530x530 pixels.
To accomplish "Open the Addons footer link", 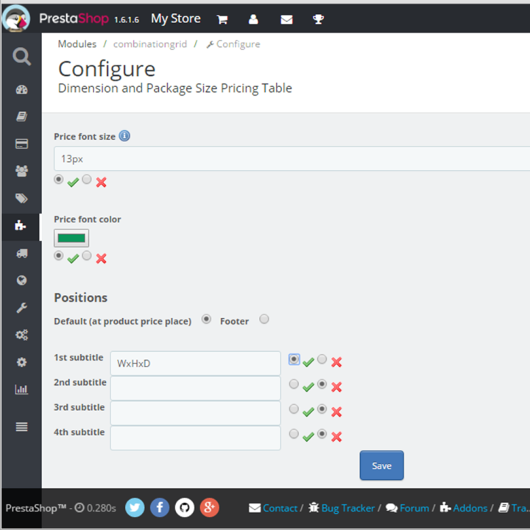I will [x=464, y=508].
